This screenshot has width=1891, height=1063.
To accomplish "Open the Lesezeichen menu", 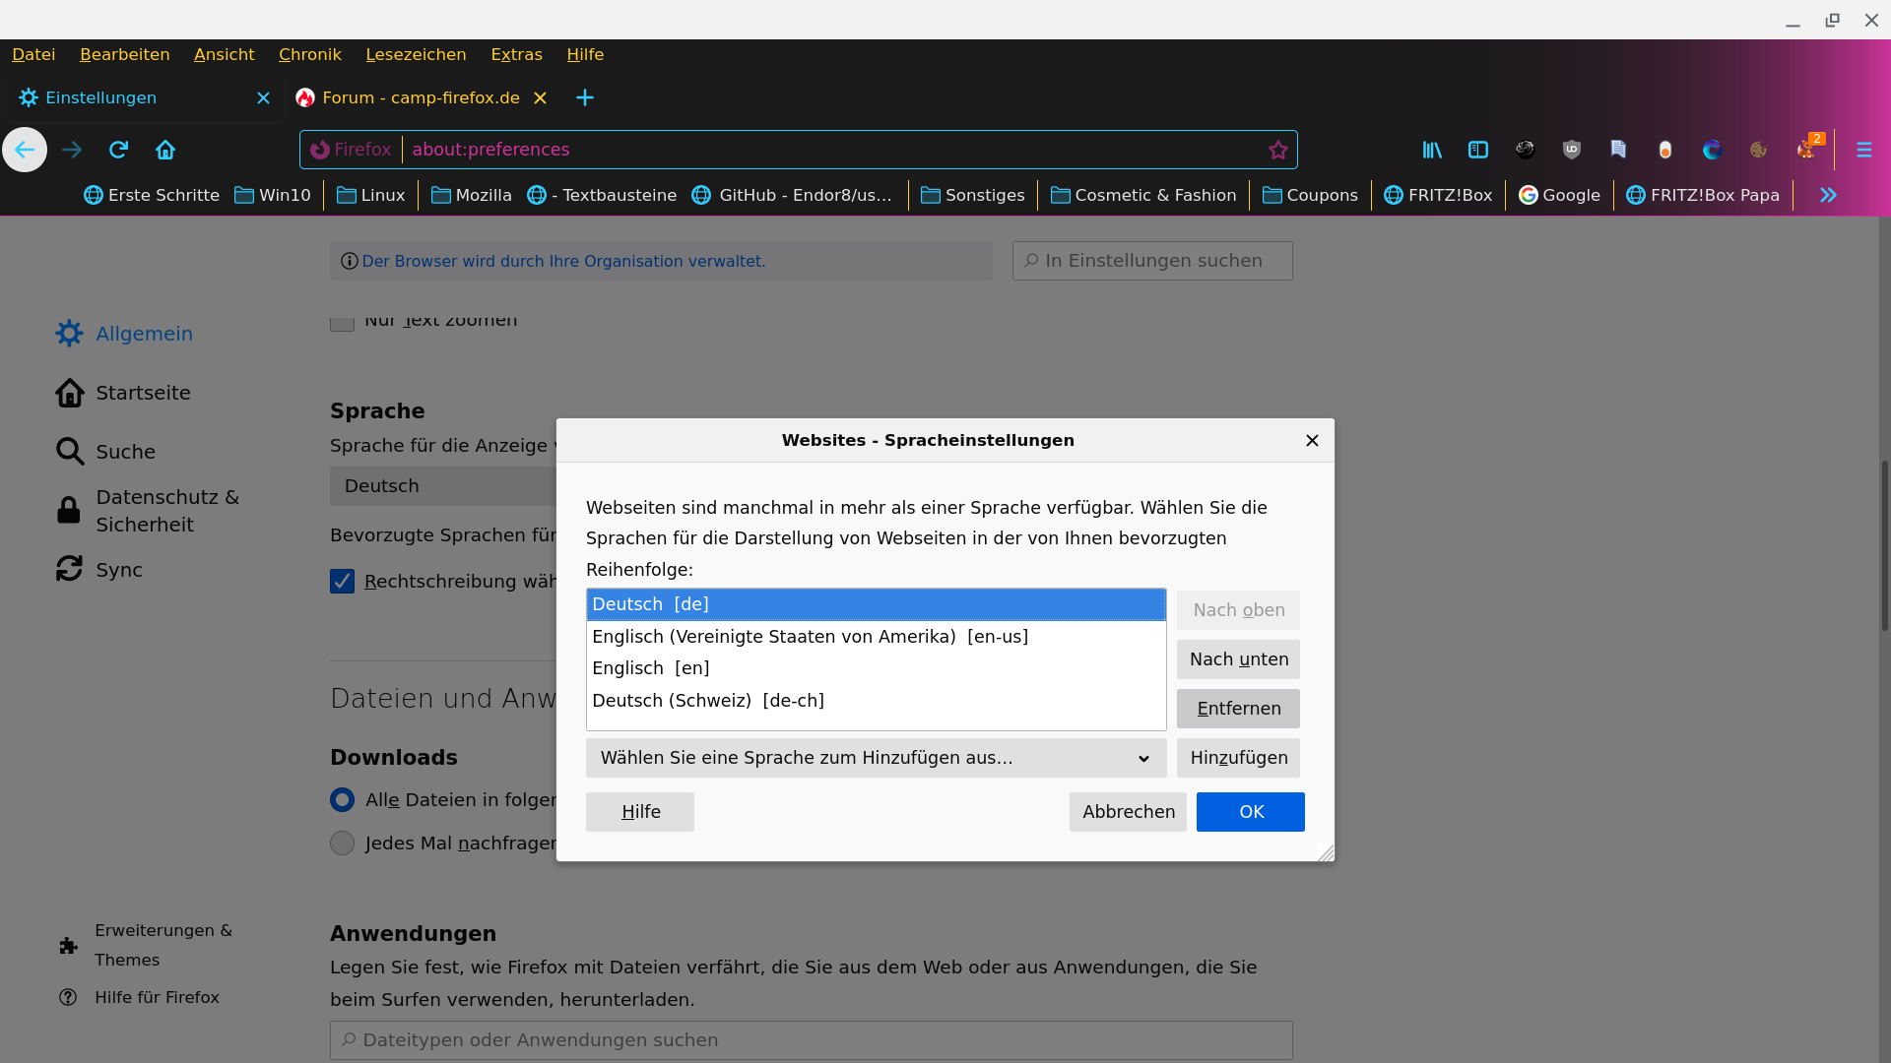I will click(416, 54).
